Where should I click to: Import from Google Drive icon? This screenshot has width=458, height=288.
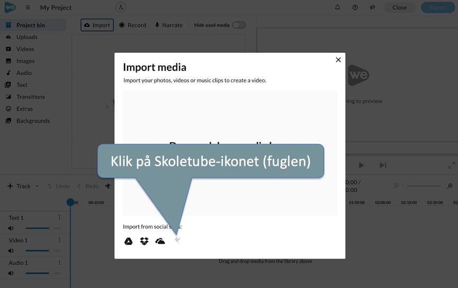pos(129,241)
